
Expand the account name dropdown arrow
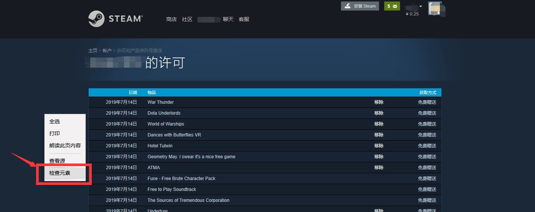pos(421,6)
